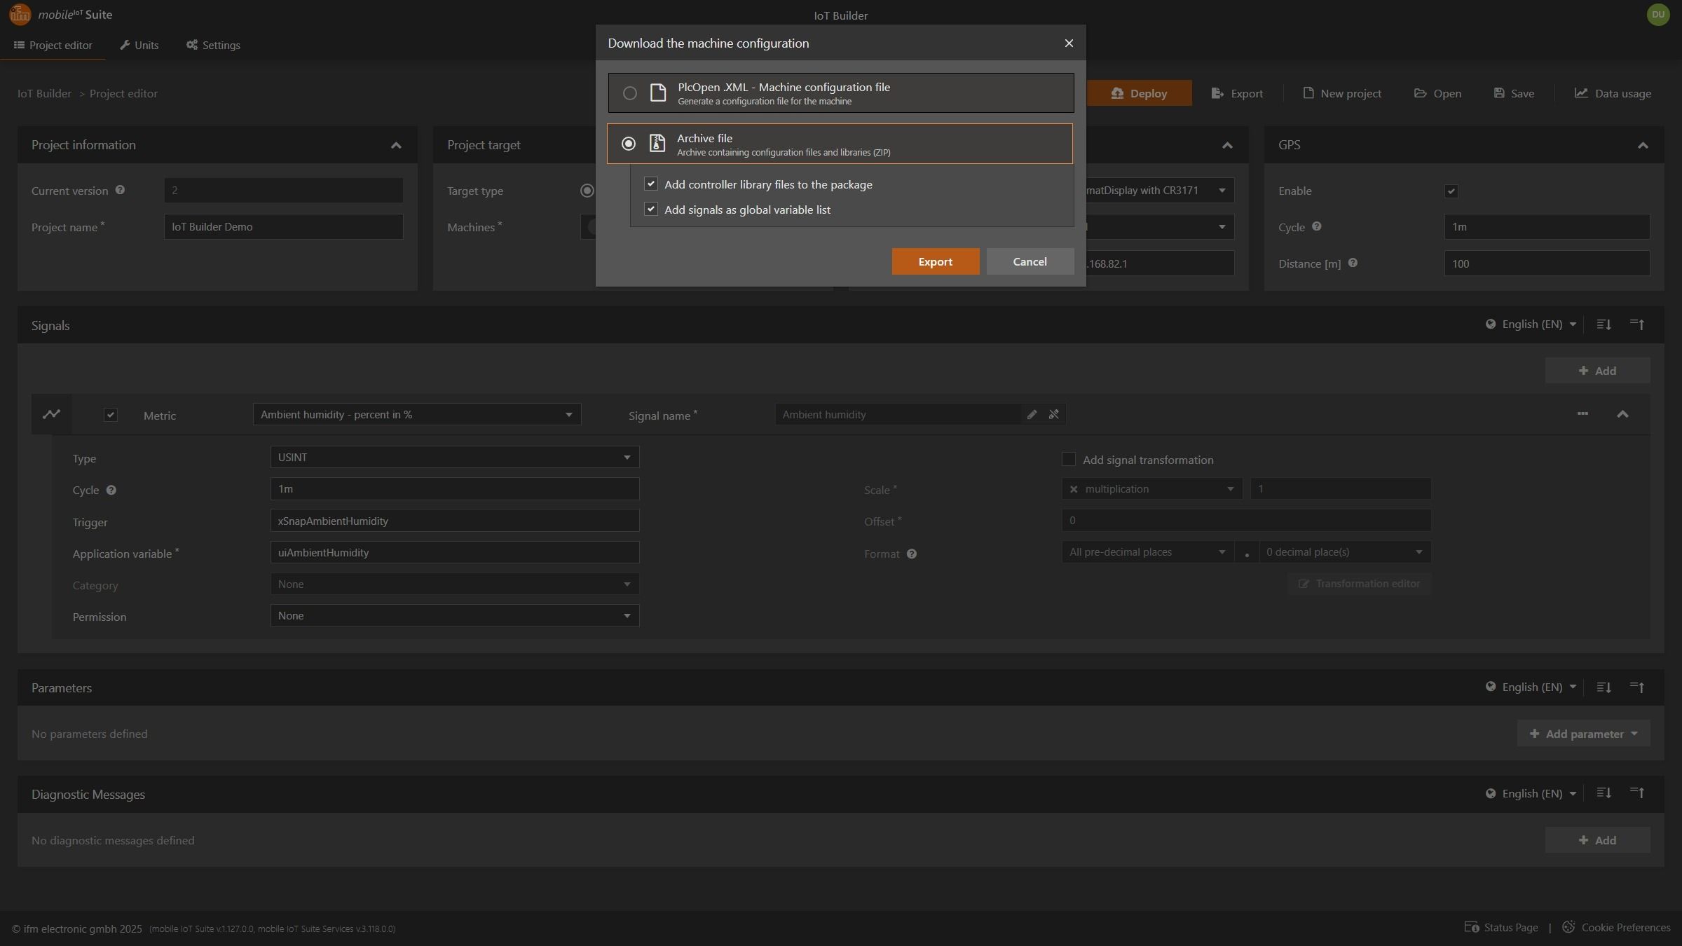The width and height of the screenshot is (1682, 946).
Task: Collapse the Project information panel
Action: tap(396, 145)
